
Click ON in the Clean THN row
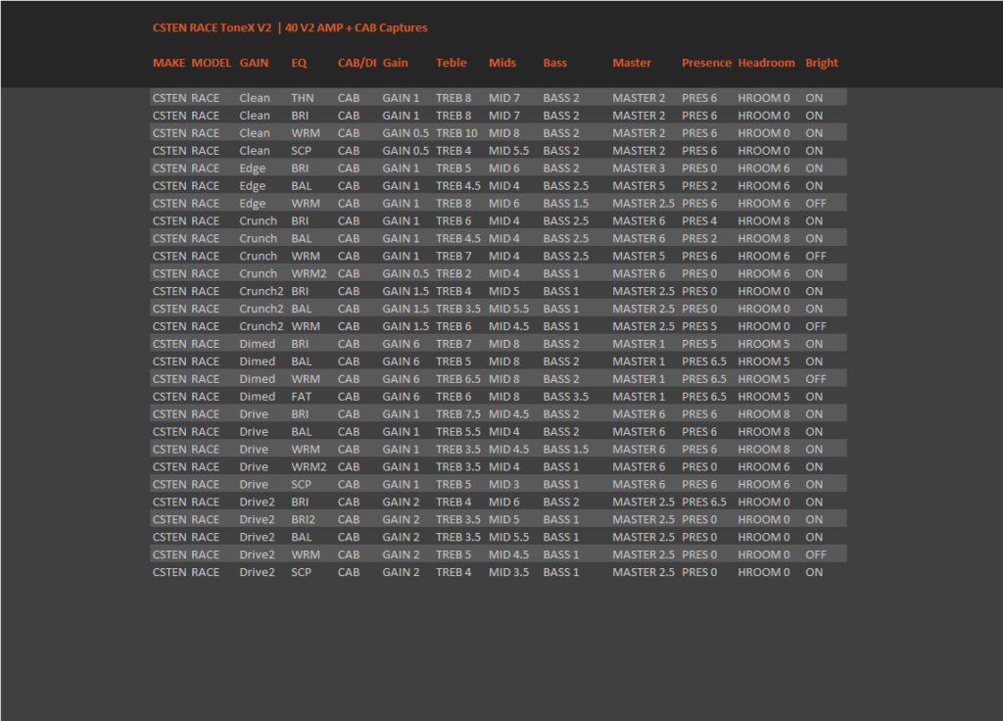click(x=814, y=98)
